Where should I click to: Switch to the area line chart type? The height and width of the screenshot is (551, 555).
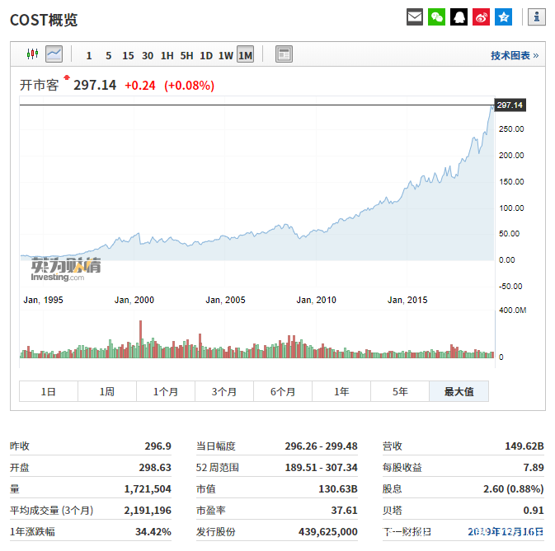pos(54,54)
